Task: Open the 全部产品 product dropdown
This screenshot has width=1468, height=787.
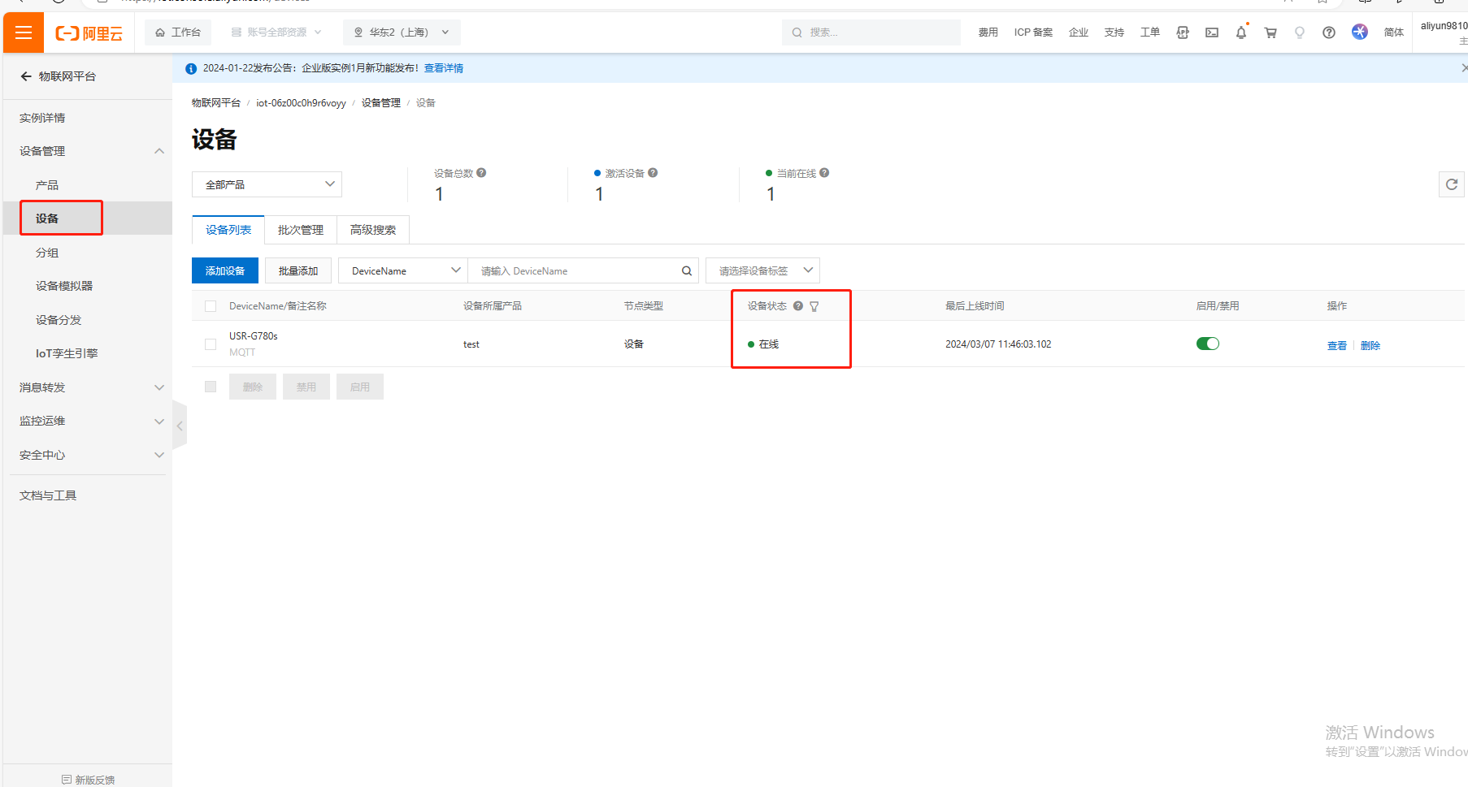Action: coord(267,184)
